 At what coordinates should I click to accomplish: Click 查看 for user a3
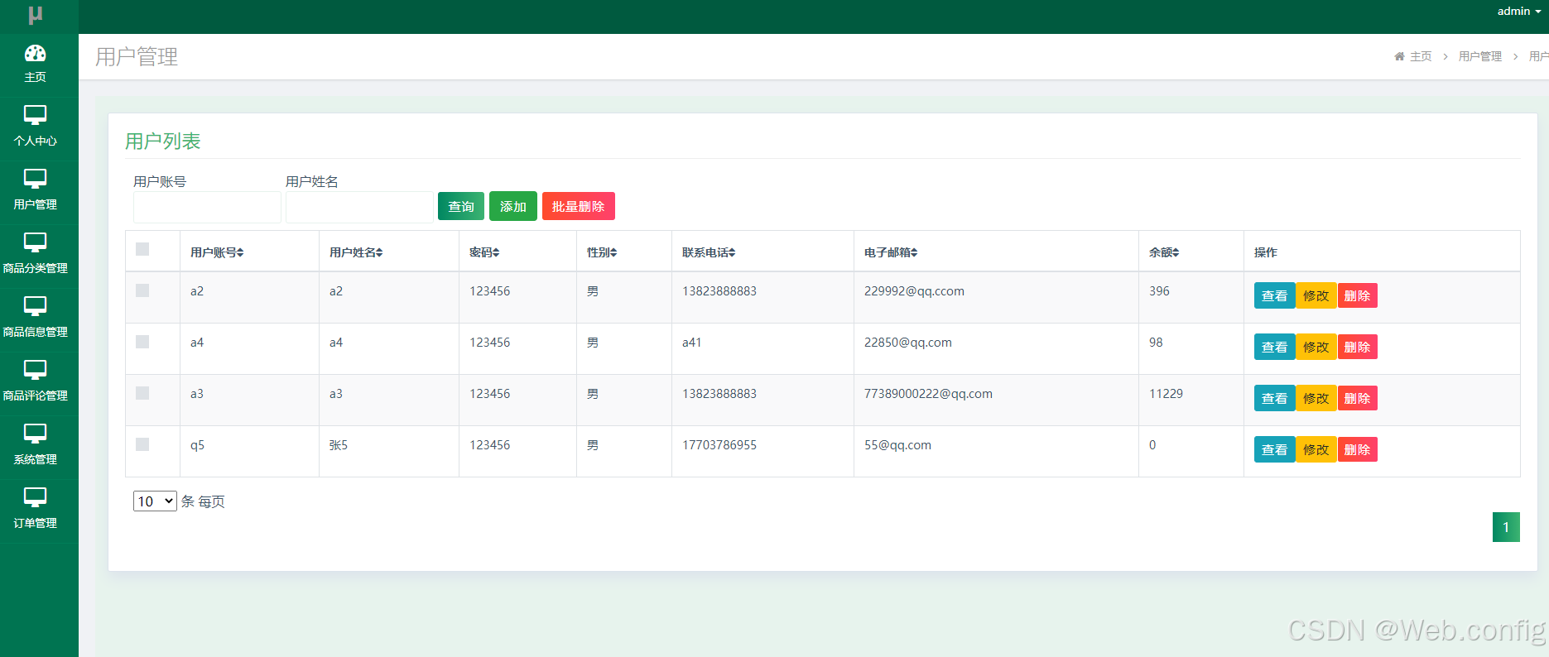coord(1275,398)
